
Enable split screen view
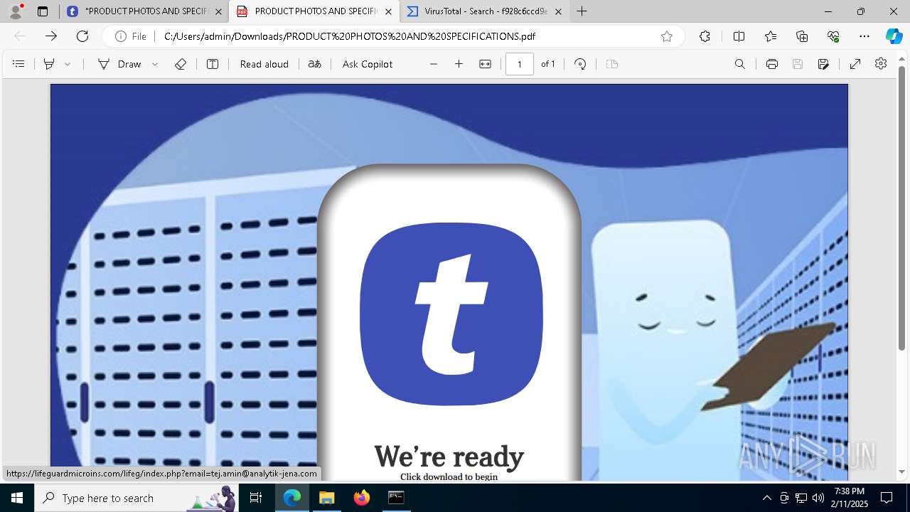pyautogui.click(x=739, y=36)
